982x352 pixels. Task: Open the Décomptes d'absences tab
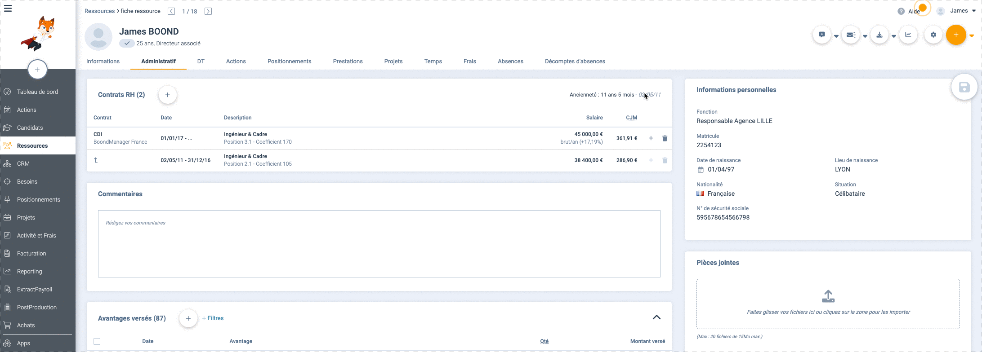tap(575, 62)
